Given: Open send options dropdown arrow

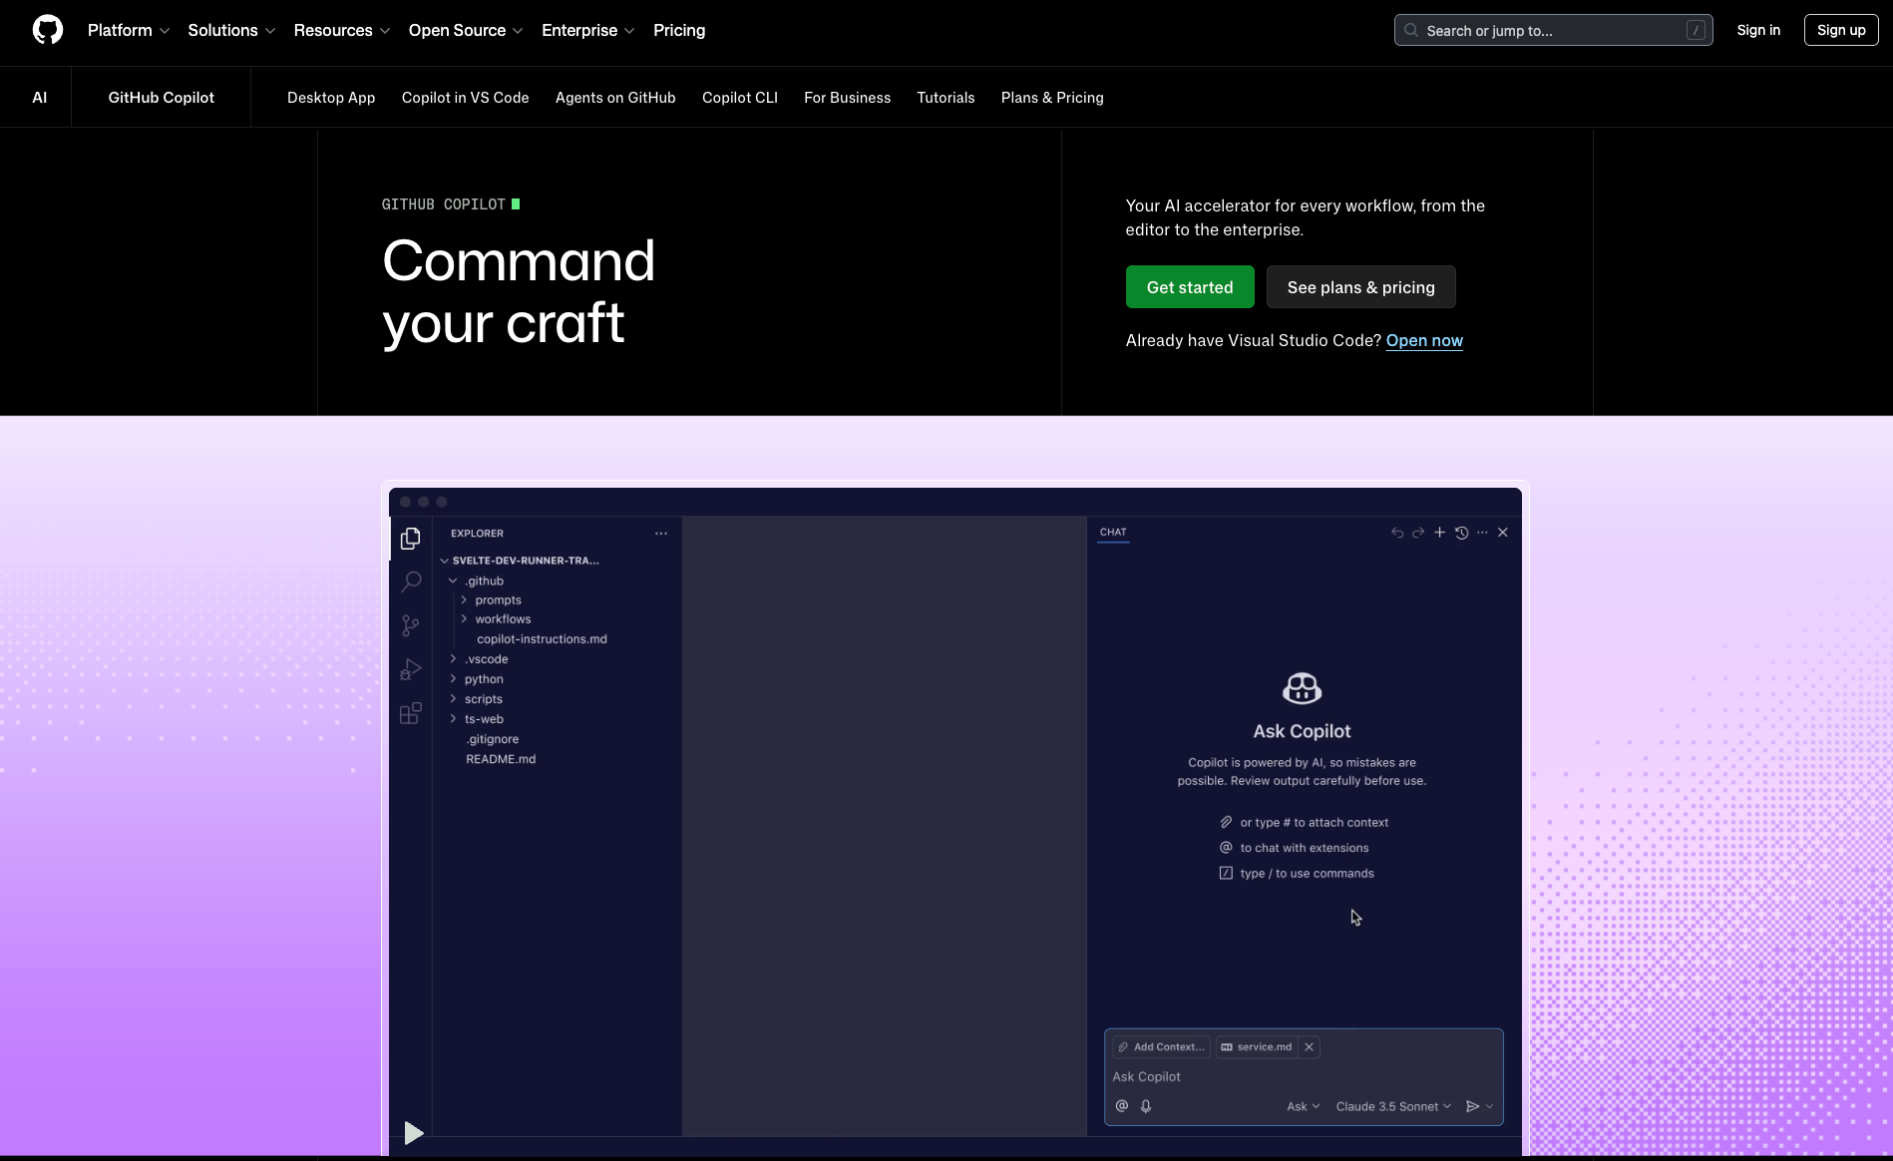Looking at the screenshot, I should point(1490,1106).
